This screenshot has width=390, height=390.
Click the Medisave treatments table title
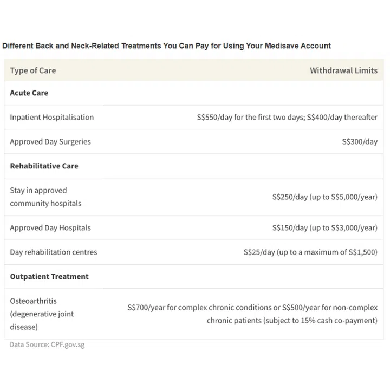coord(166,45)
